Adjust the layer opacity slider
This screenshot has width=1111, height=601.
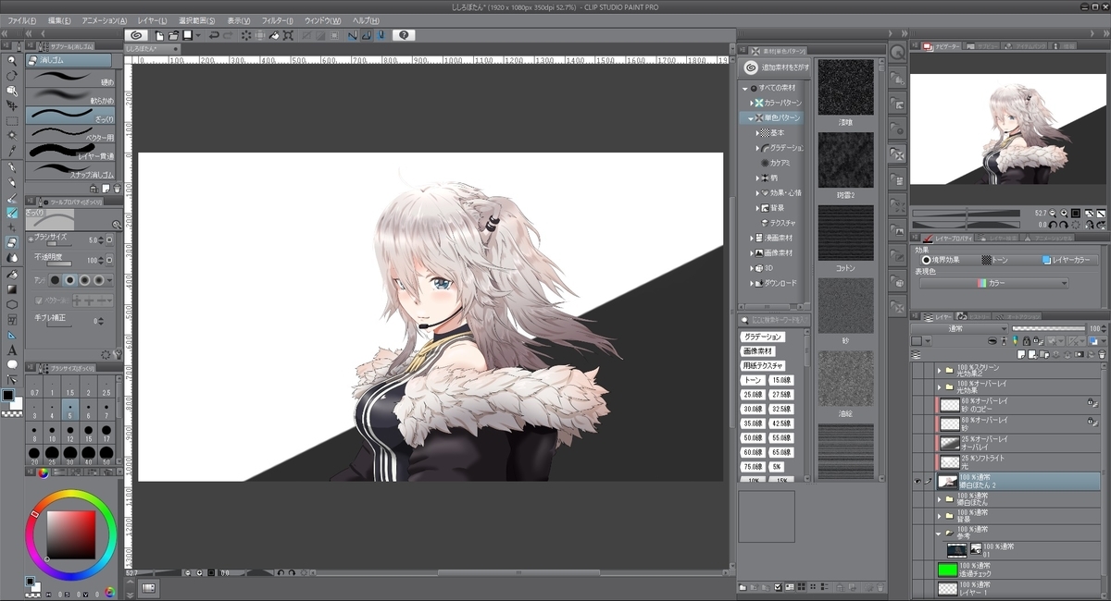click(1049, 328)
